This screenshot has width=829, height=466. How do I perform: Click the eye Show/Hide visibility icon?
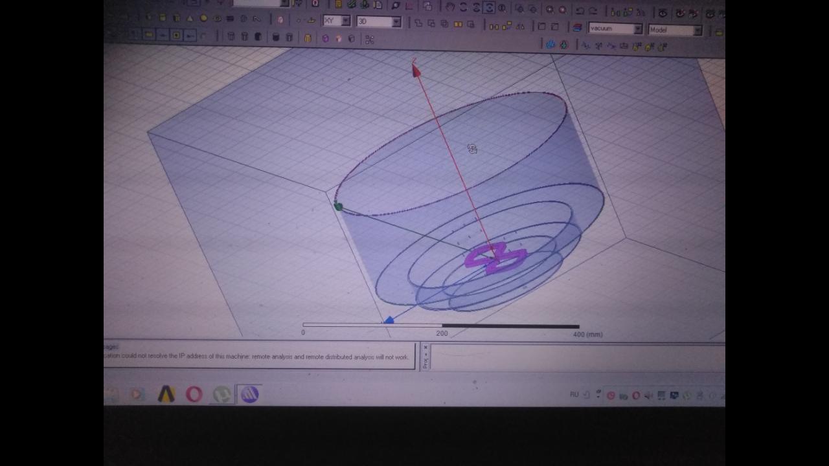coord(663,12)
